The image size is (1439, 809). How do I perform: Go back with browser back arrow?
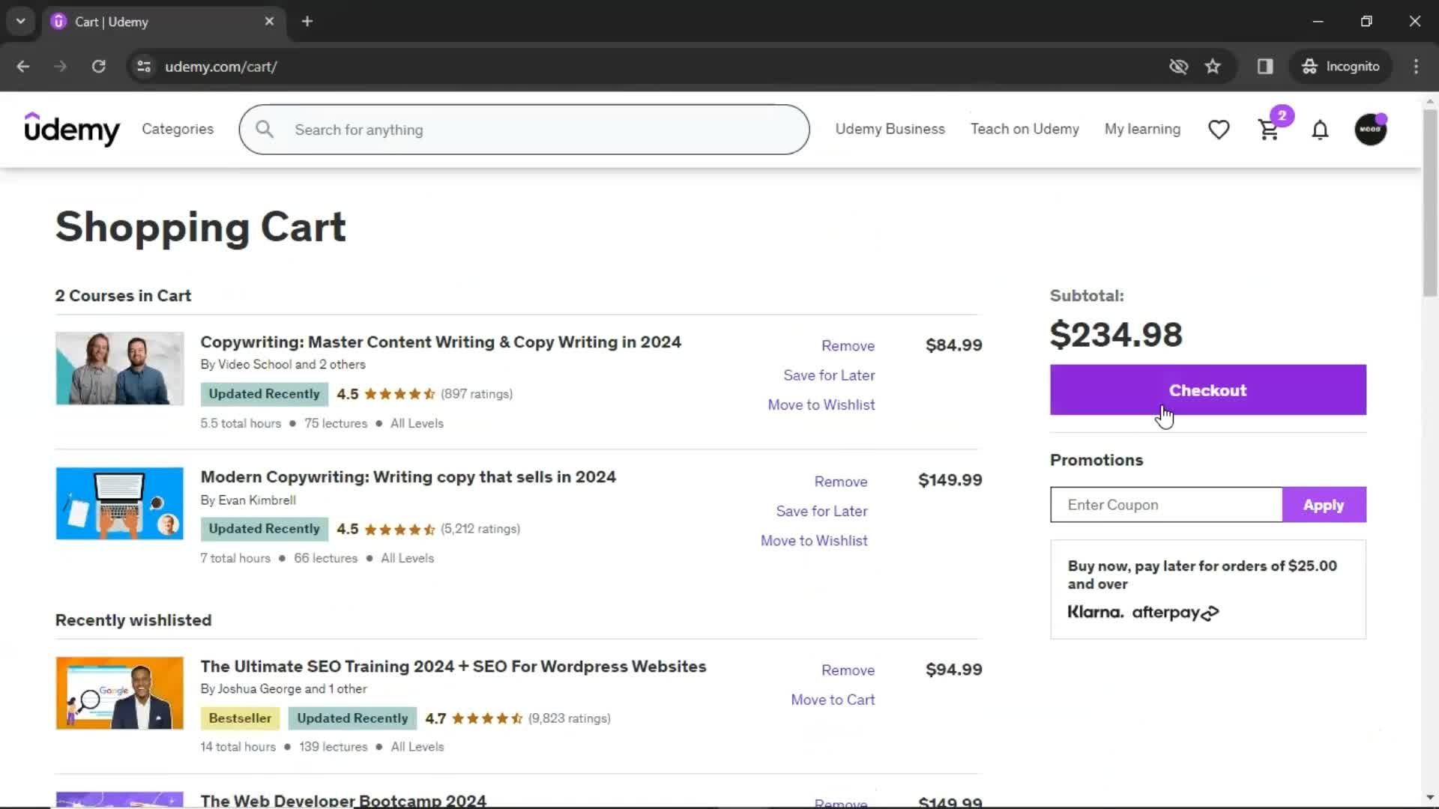(x=23, y=67)
